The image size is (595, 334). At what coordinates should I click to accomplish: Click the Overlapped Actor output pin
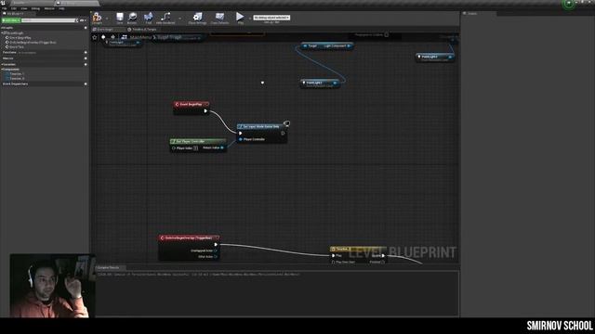click(215, 250)
